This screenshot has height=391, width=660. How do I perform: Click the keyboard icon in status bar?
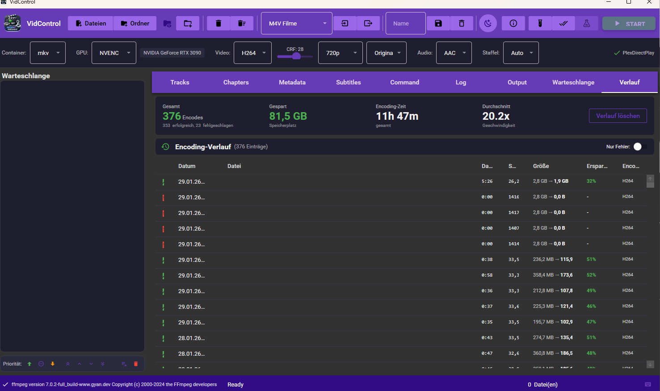[x=648, y=384]
